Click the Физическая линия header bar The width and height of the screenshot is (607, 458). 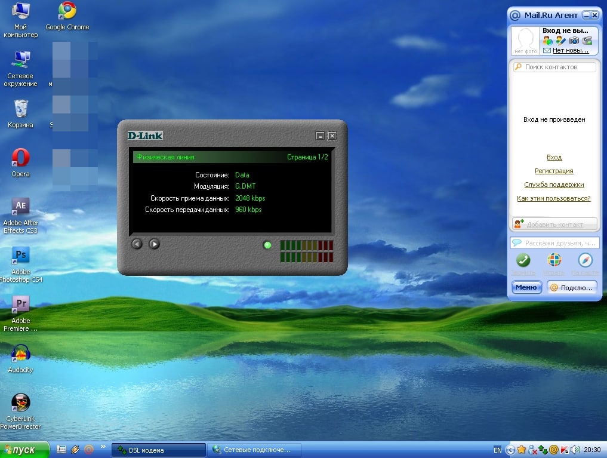232,157
